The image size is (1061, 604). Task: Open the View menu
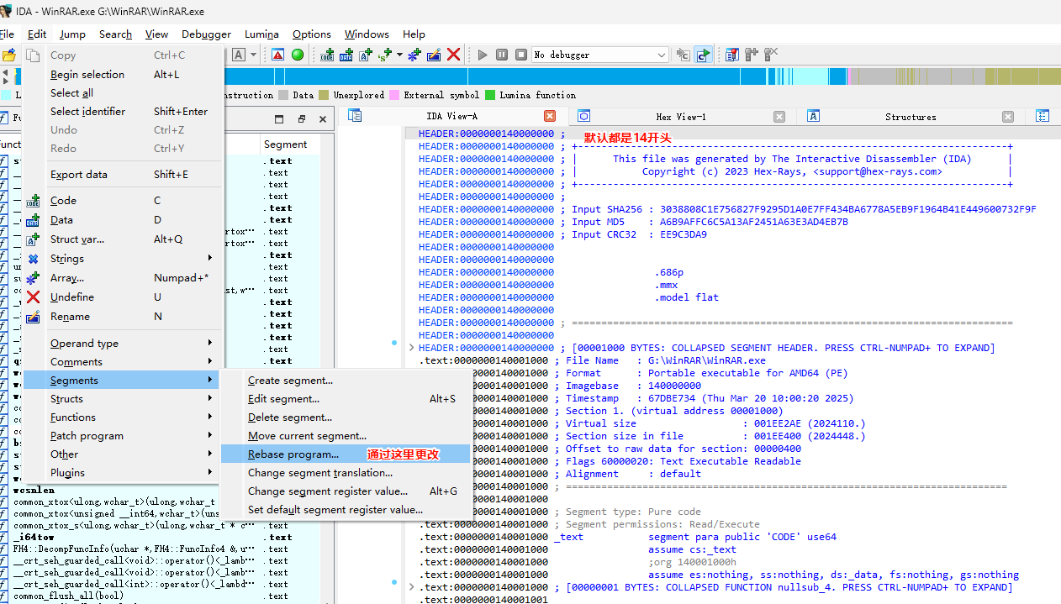156,34
